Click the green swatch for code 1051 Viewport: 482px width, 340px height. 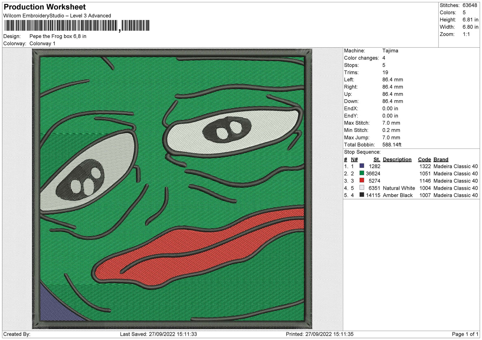[x=362, y=173]
